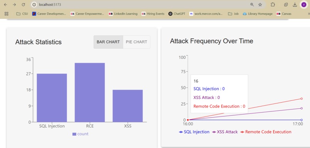This screenshot has width=310, height=148.
Task: Open the extensions puzzle icon
Action: 273,5
